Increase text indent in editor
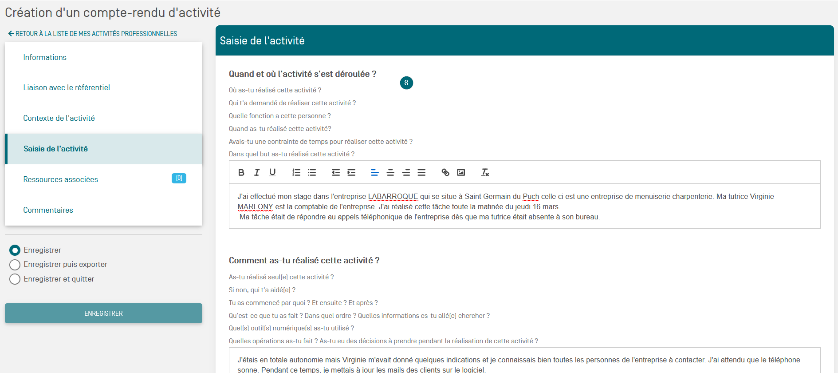 pos(351,172)
